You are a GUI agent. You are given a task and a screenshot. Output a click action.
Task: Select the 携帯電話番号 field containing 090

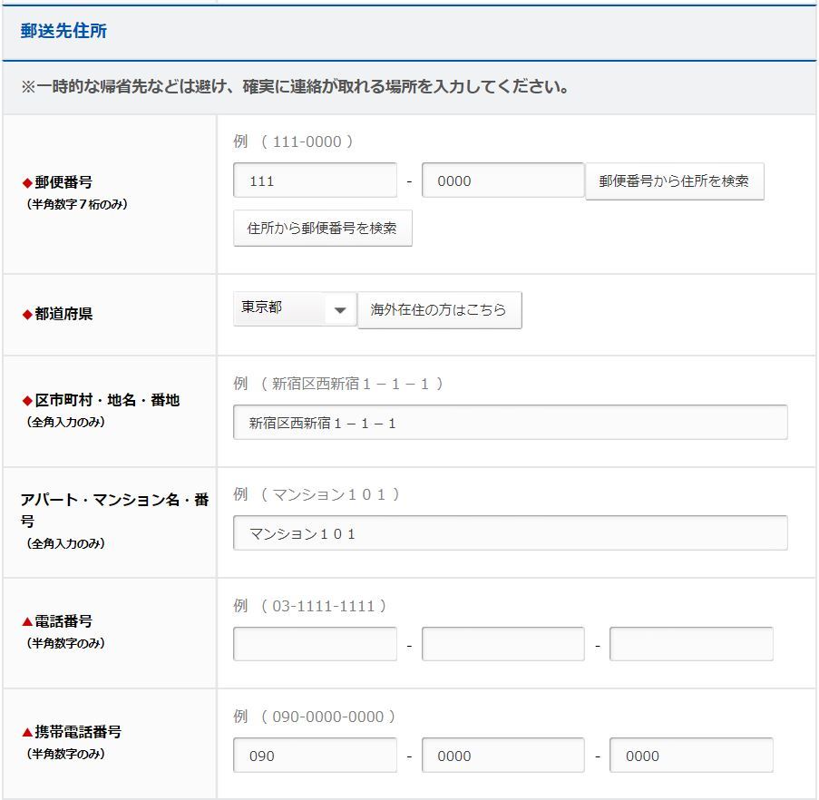tap(314, 755)
